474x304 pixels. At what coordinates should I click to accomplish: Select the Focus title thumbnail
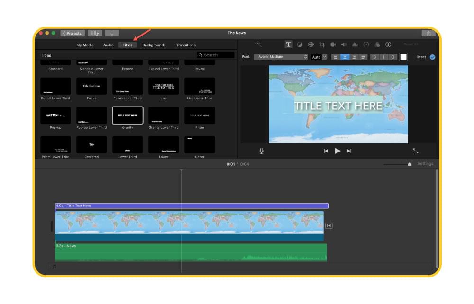click(91, 86)
